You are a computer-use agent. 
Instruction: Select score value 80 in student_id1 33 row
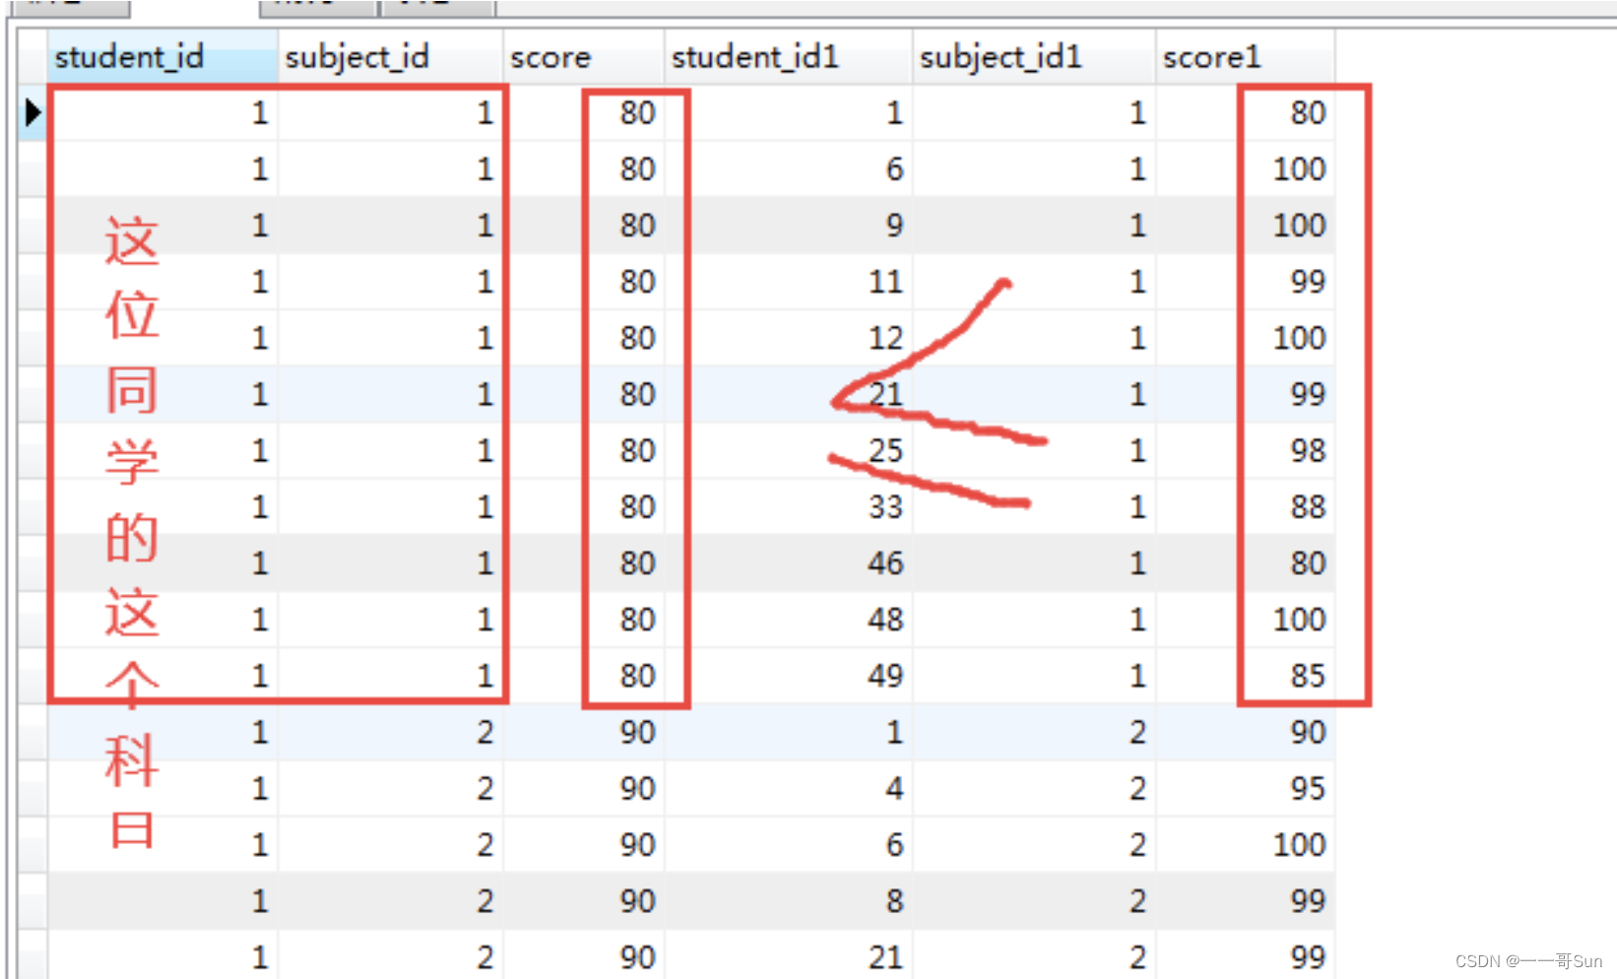(584, 506)
